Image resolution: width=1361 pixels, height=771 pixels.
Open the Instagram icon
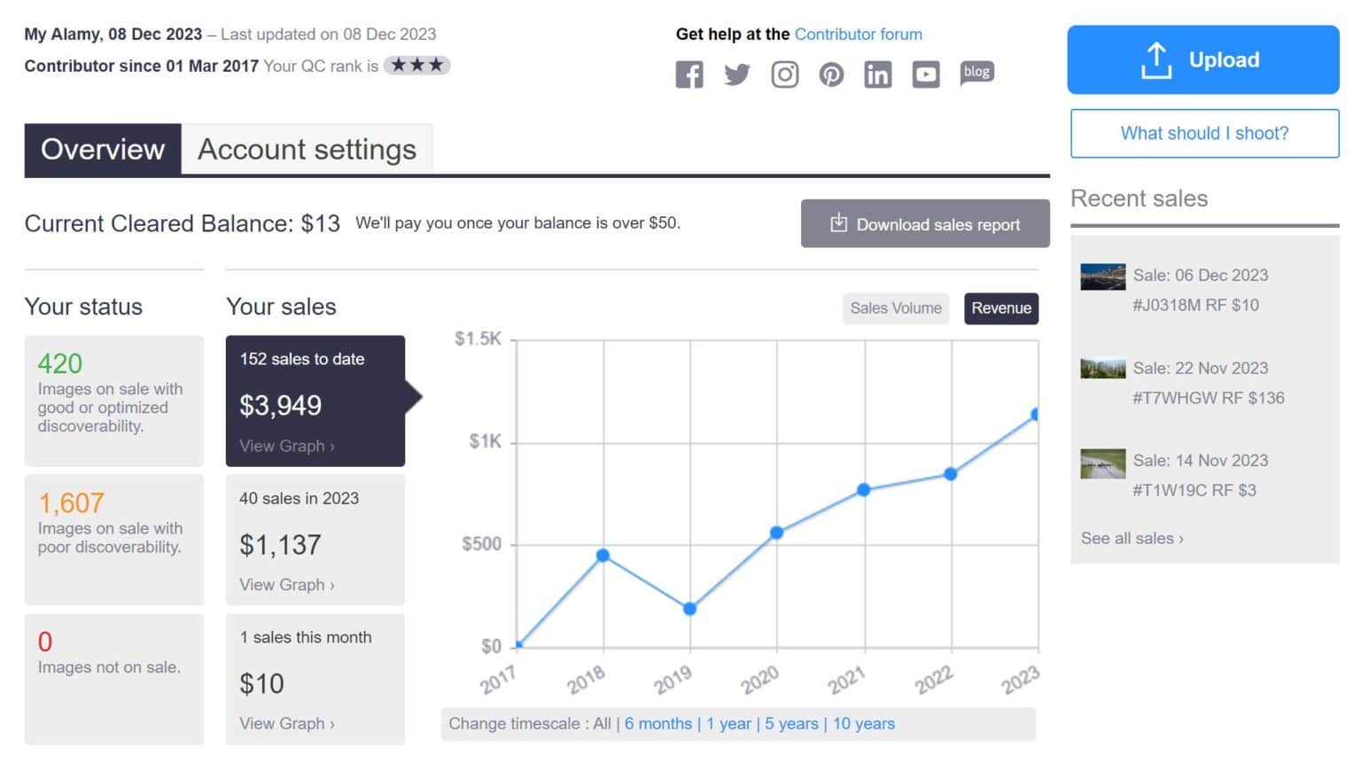click(784, 74)
